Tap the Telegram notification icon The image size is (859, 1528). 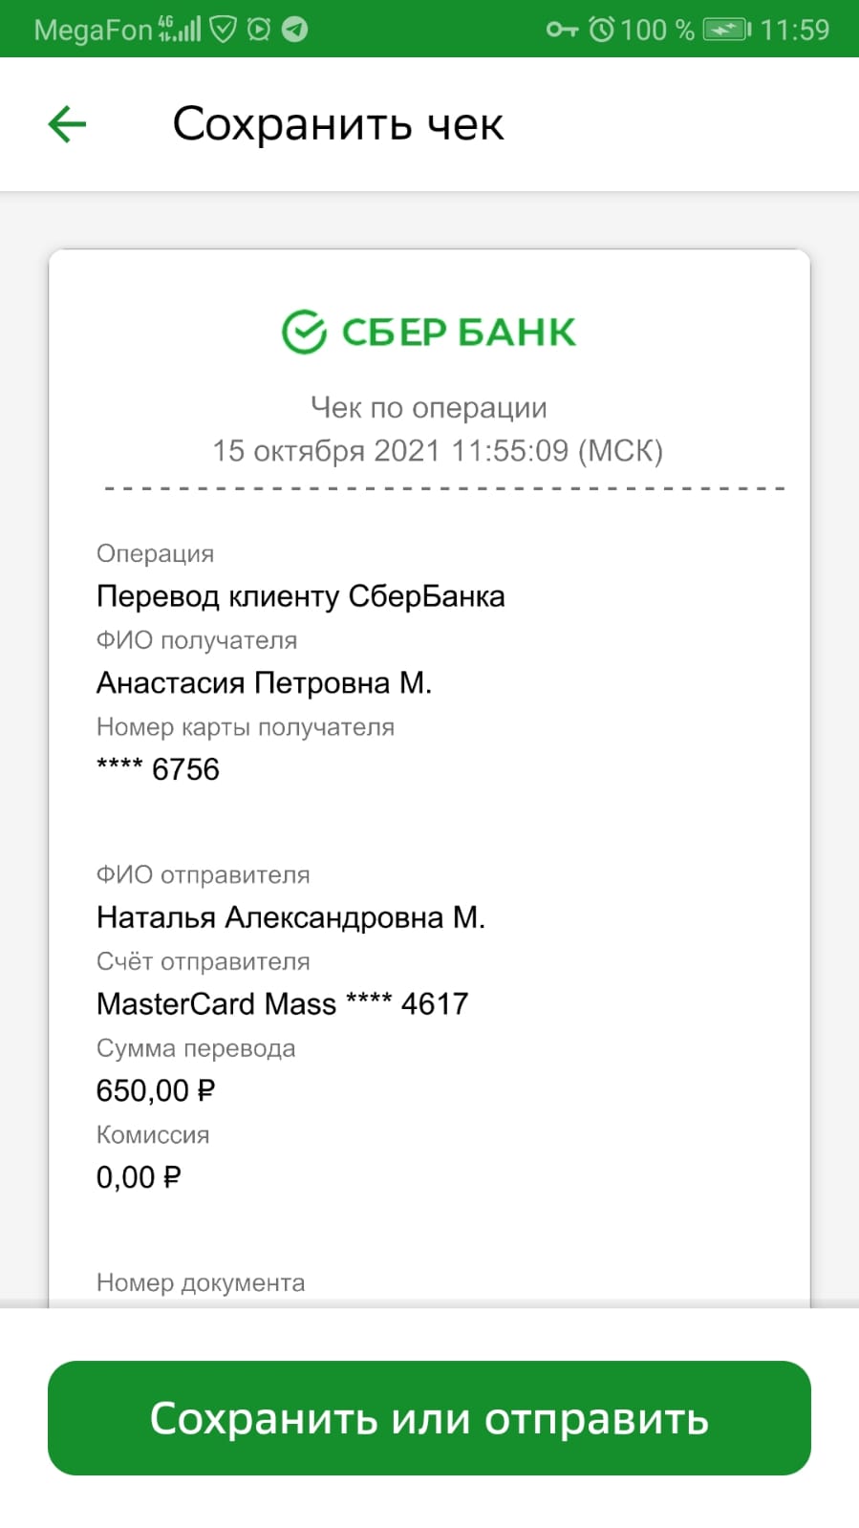[x=295, y=30]
